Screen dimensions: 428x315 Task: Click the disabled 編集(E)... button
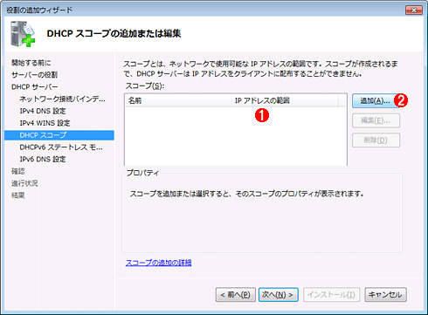[376, 120]
